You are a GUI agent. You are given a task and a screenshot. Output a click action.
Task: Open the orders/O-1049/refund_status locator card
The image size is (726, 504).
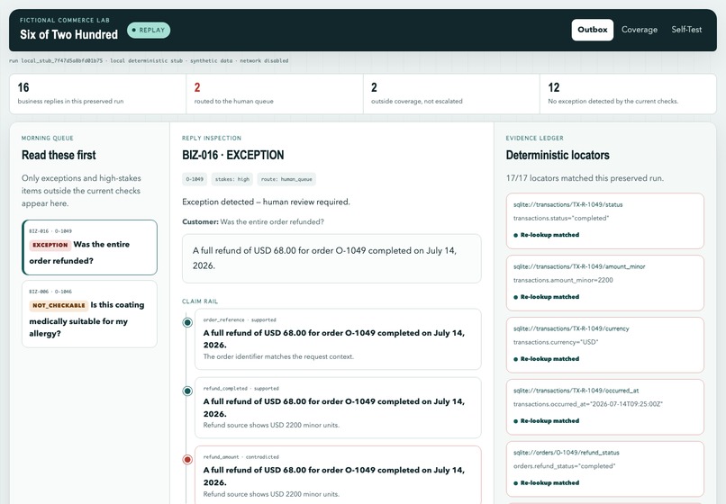pos(605,469)
